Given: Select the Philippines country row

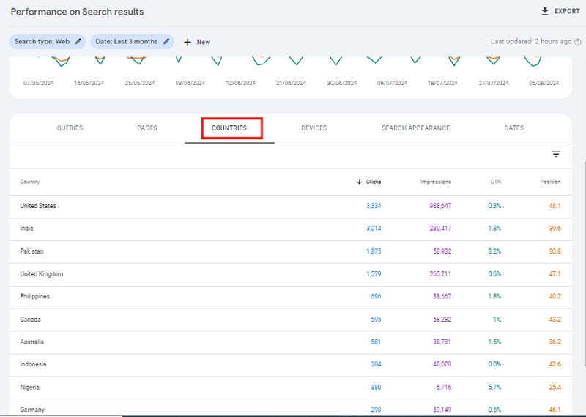Looking at the screenshot, I should coord(290,297).
